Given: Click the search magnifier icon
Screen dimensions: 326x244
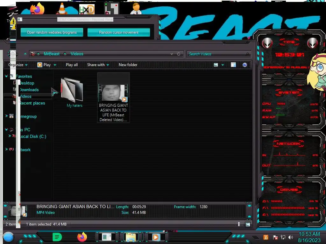Looking at the screenshot, I should tap(247, 54).
